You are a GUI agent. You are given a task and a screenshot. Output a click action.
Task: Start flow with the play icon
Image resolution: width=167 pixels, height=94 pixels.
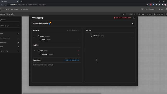(123, 14)
